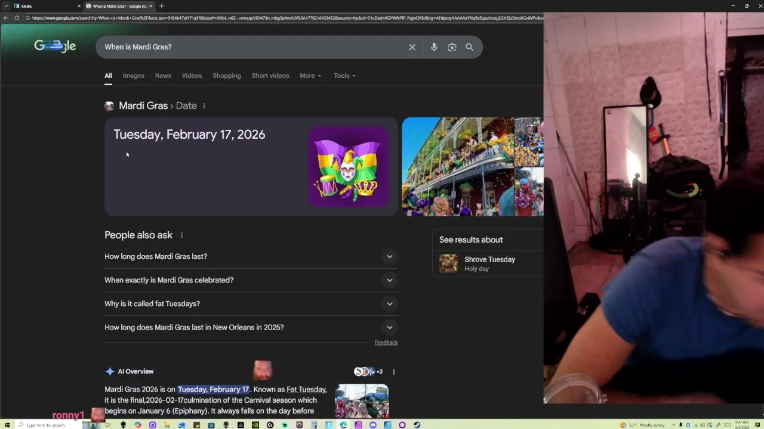Open Steam from the taskbar
Image resolution: width=764 pixels, height=429 pixels.
coord(417,425)
